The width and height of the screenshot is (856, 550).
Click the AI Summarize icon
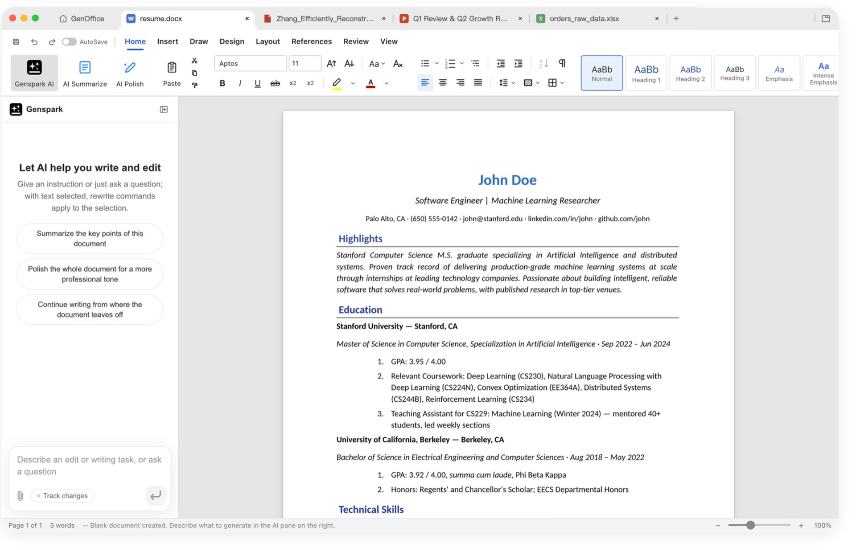tap(85, 67)
